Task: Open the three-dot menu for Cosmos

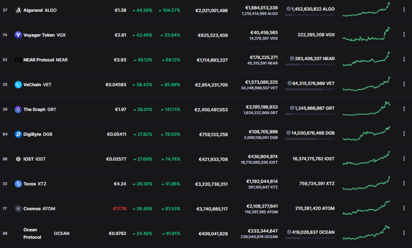Action: point(404,208)
